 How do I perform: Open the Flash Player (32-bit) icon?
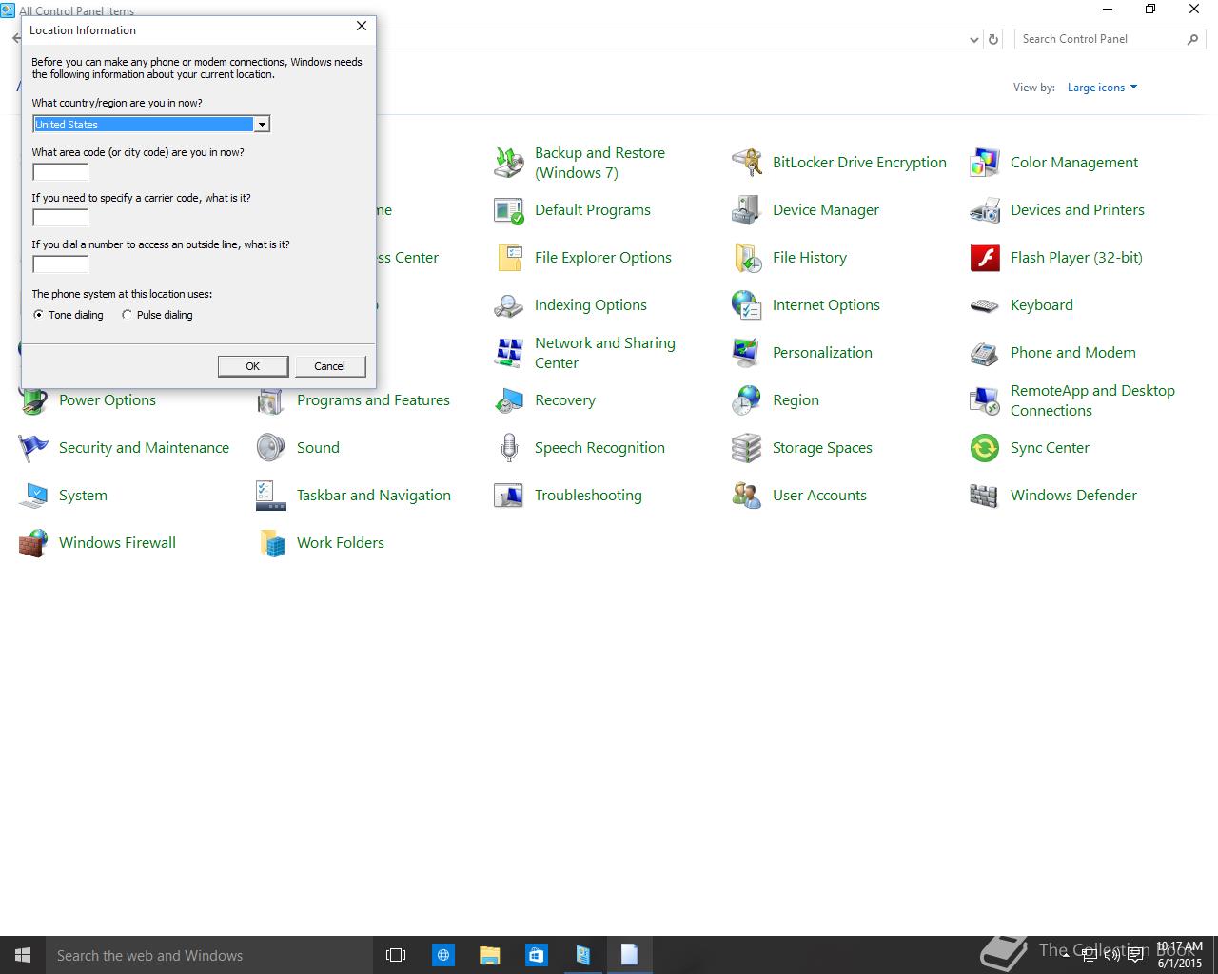click(985, 258)
